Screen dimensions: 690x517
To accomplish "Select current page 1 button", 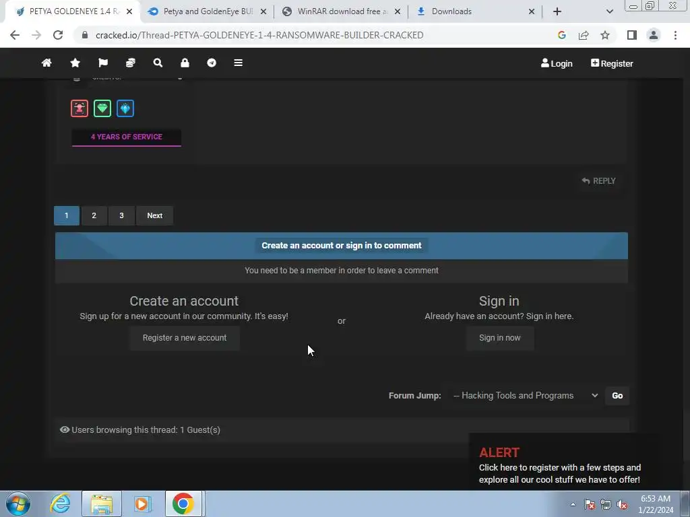I will [67, 215].
